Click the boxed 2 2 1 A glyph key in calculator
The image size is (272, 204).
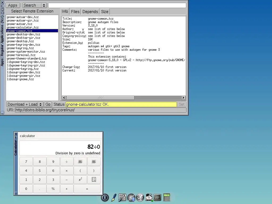[94, 180]
